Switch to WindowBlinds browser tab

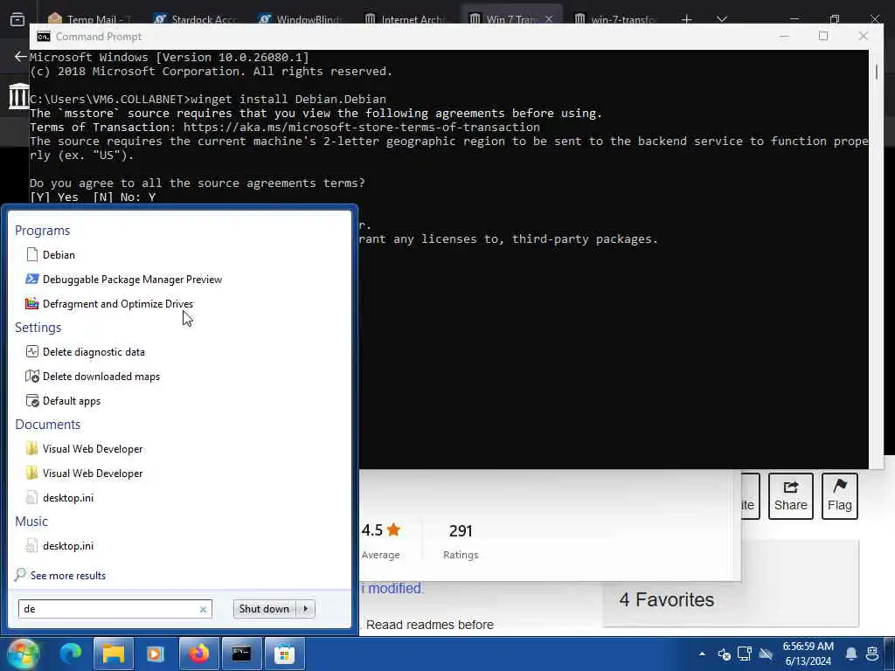coord(301,19)
